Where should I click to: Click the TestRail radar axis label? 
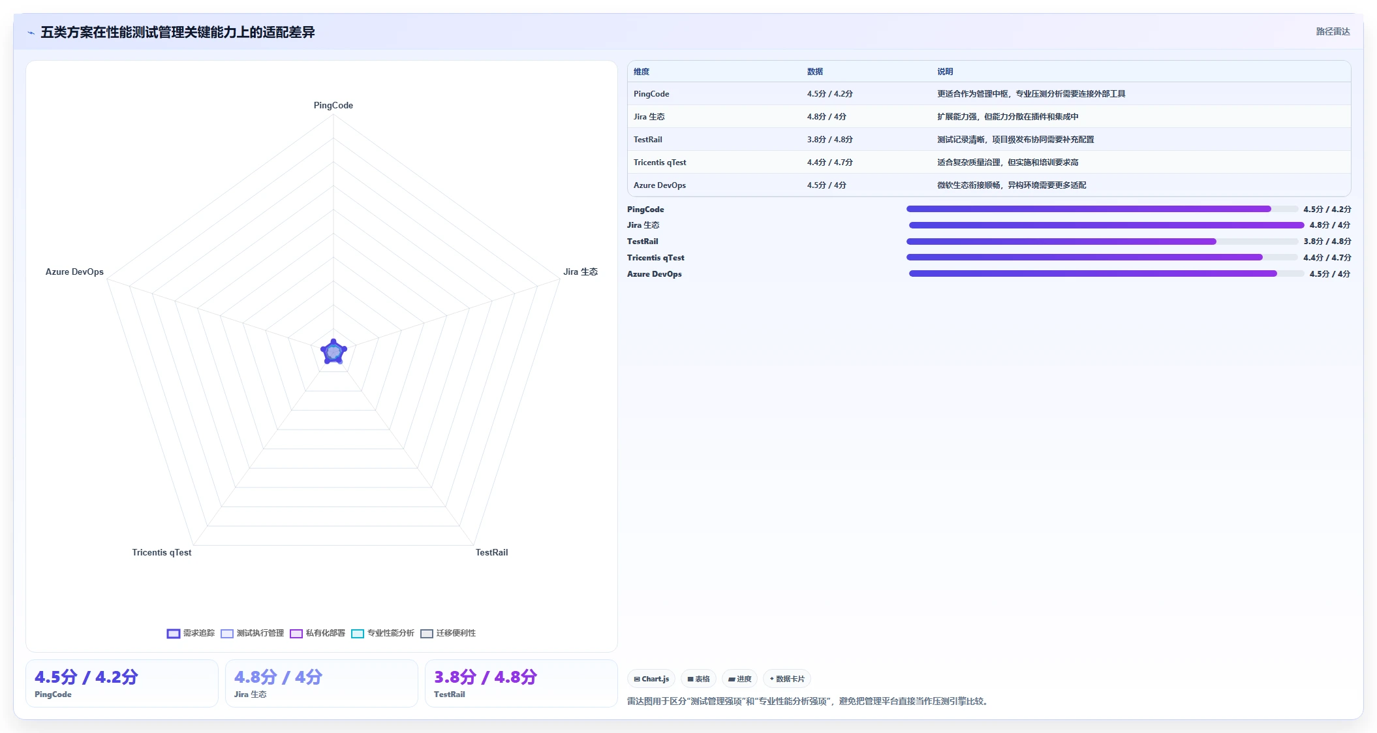tap(491, 552)
